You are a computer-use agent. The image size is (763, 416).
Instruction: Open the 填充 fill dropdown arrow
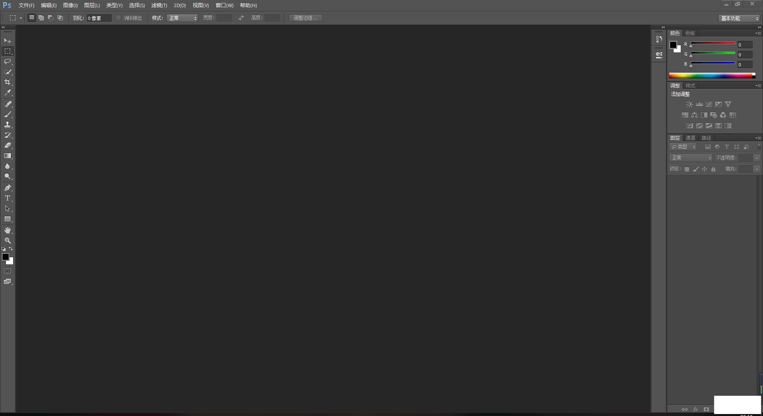click(757, 169)
